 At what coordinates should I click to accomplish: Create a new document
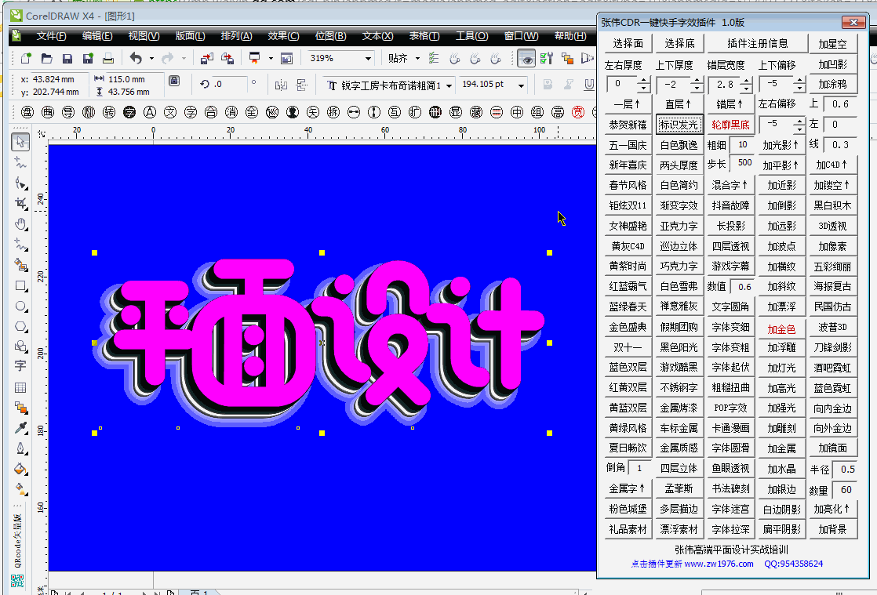click(x=26, y=58)
